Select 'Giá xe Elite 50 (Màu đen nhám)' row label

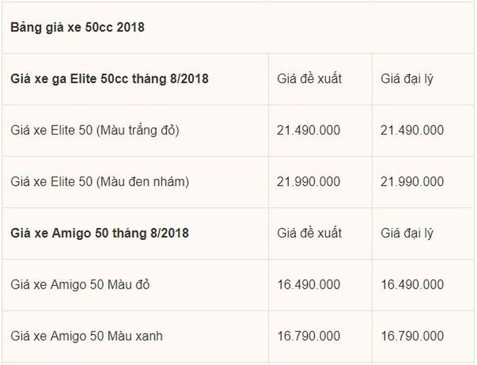99,182
